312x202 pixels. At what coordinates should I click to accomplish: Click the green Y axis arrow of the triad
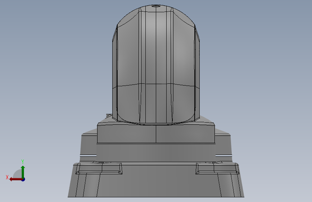23,172
